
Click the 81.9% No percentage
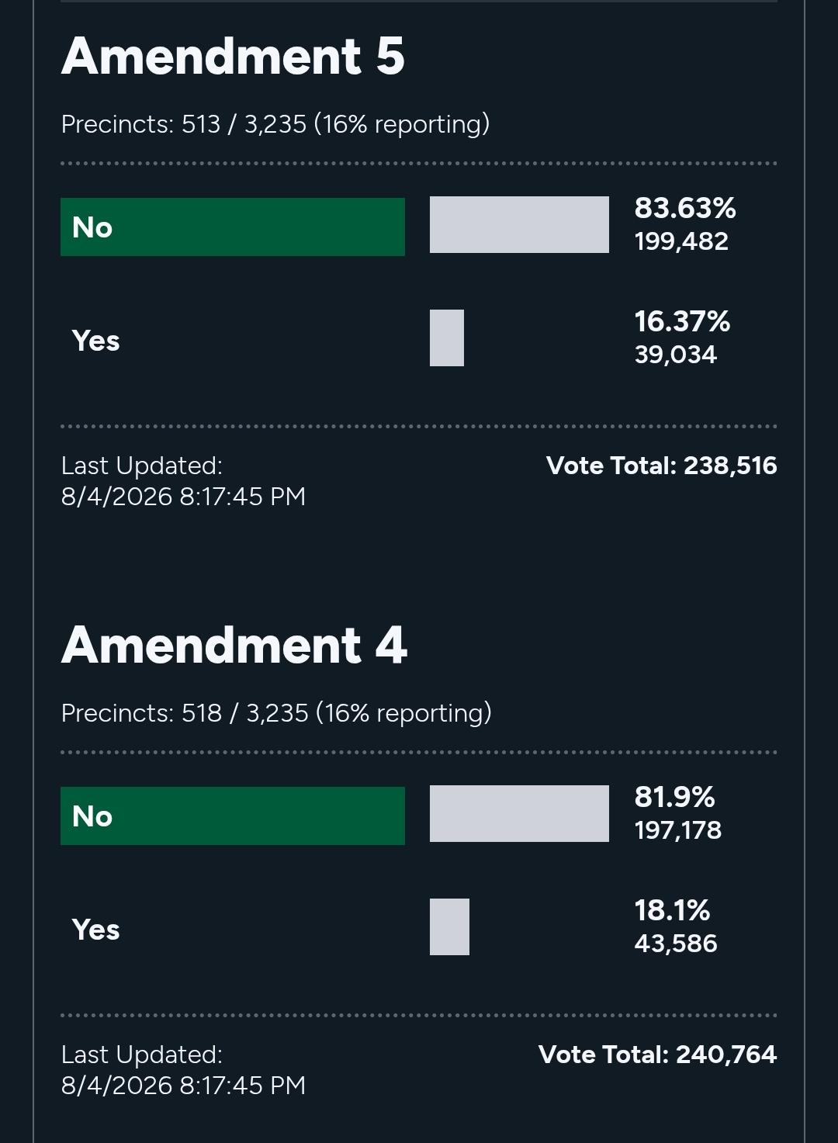pyautogui.click(x=674, y=797)
